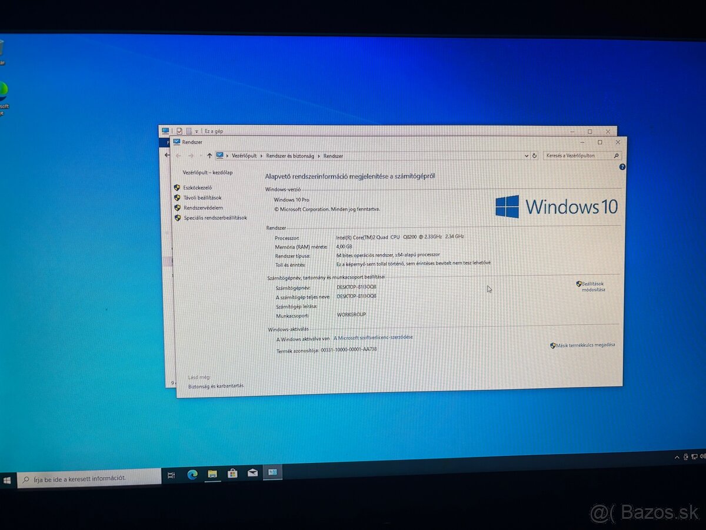Open Mail app from taskbar
706x530 pixels.
point(252,472)
